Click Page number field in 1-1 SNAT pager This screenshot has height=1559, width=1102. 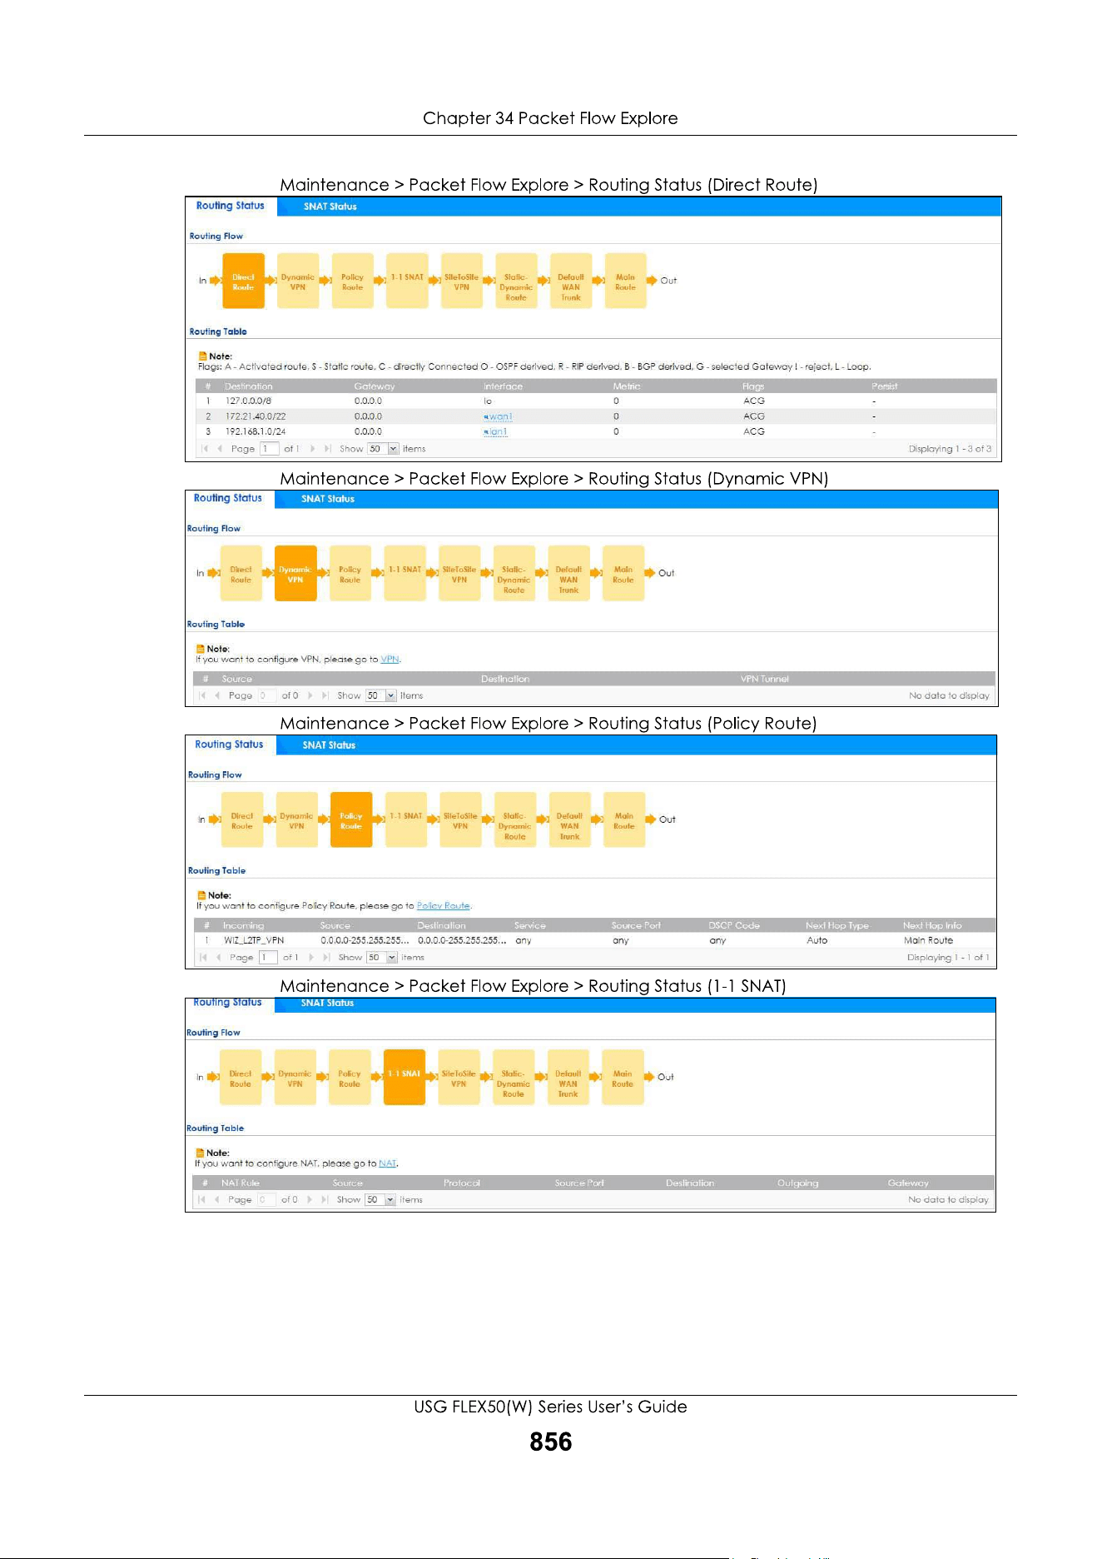(x=266, y=1200)
